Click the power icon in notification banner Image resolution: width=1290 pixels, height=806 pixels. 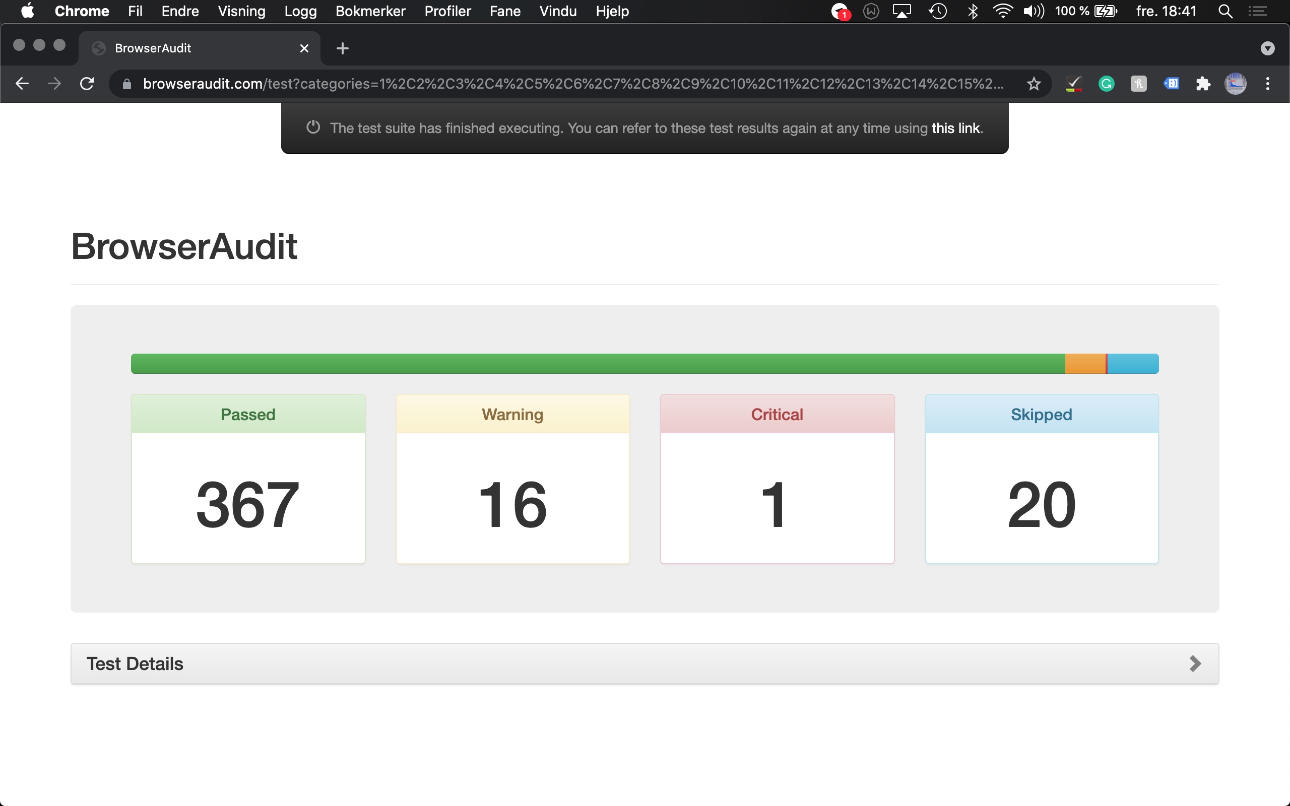313,127
